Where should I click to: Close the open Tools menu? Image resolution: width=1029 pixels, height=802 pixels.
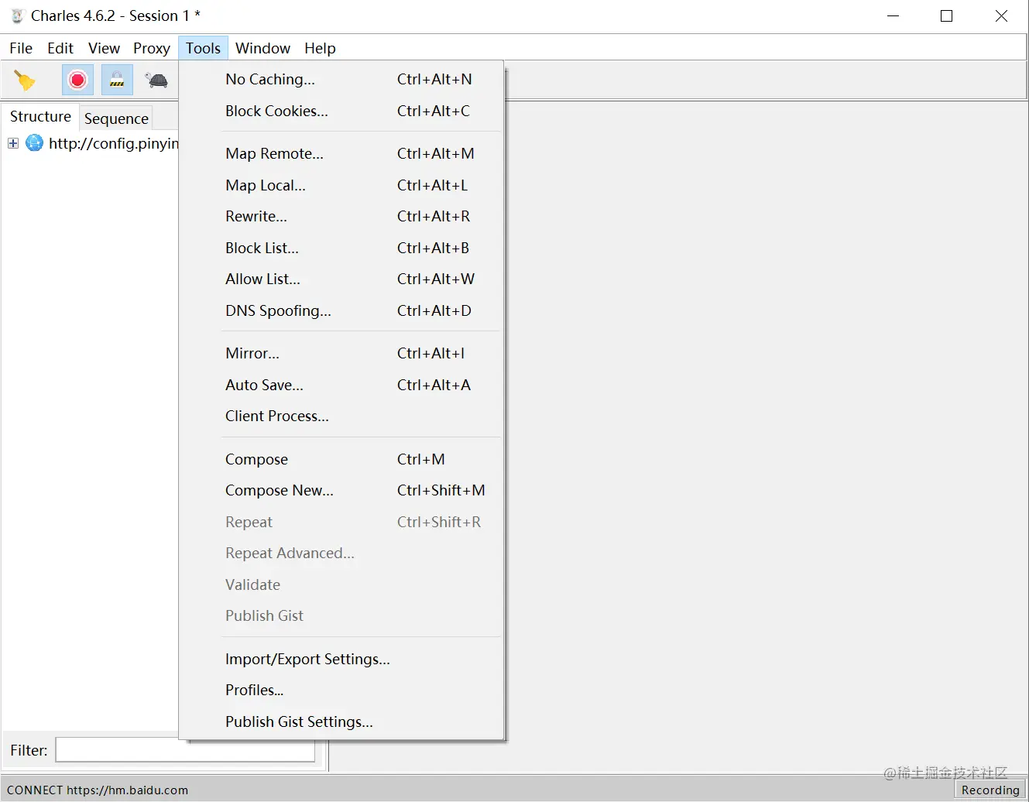tap(203, 48)
